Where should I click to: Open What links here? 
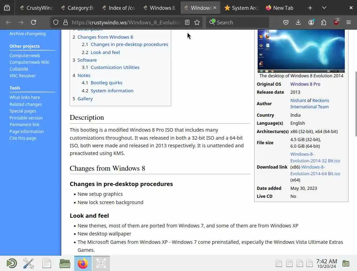pyautogui.click(x=25, y=97)
